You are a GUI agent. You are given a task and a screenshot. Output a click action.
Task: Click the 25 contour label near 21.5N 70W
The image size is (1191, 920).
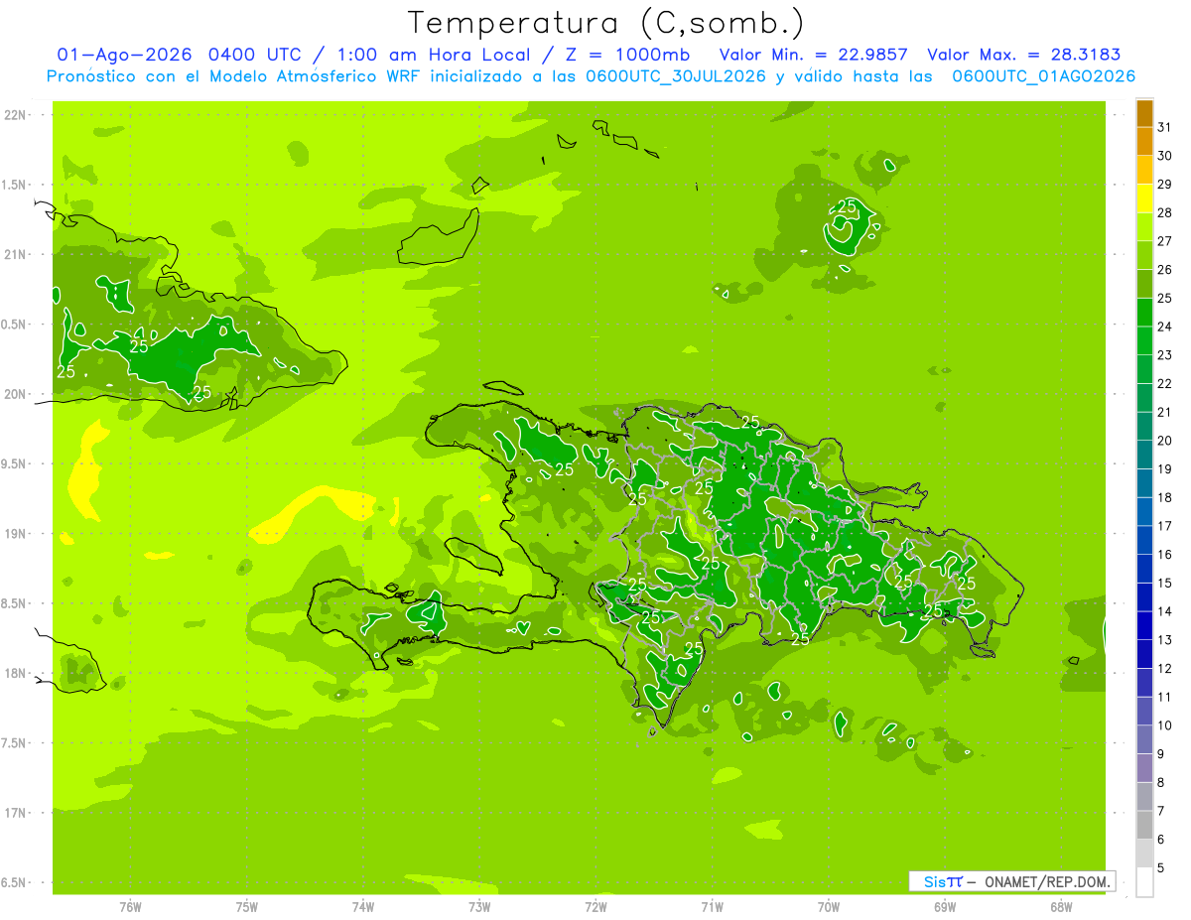click(x=847, y=206)
